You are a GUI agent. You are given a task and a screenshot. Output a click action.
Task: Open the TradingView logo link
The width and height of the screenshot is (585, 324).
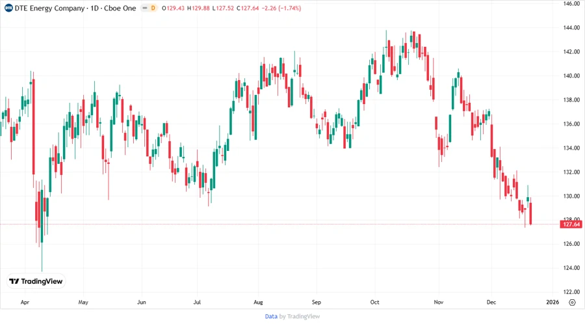coord(36,282)
